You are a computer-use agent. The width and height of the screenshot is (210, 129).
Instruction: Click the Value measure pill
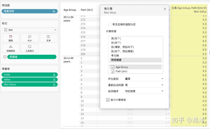click(29, 80)
